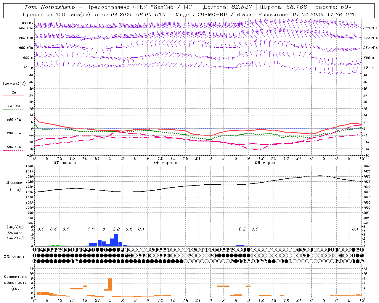
Task: Click the Облачность cloud cover row label
Action: pyautogui.click(x=15, y=257)
